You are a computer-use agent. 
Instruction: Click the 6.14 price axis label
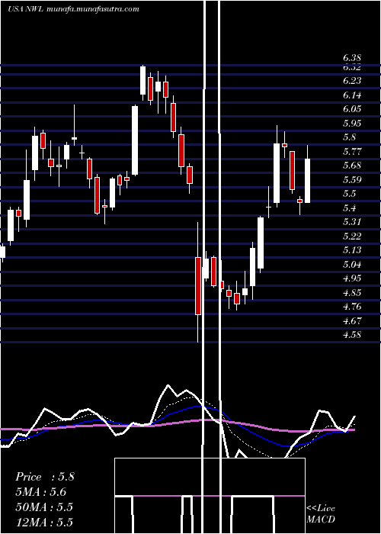point(352,95)
